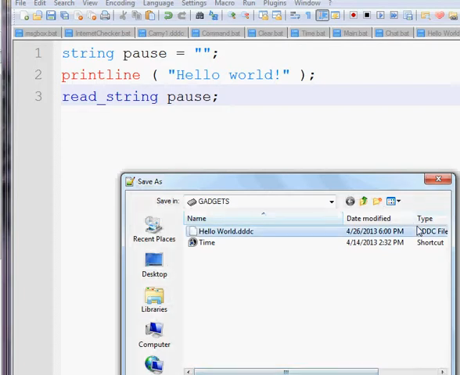The height and width of the screenshot is (375, 460).
Task: Open the Plugins menu
Action: (275, 3)
